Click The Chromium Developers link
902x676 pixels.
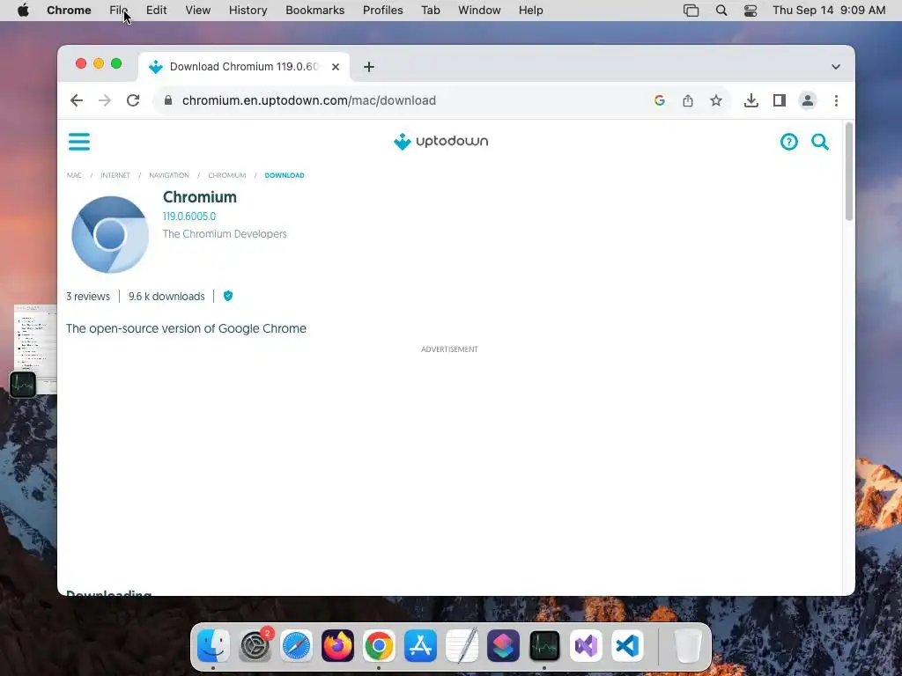[x=225, y=234]
